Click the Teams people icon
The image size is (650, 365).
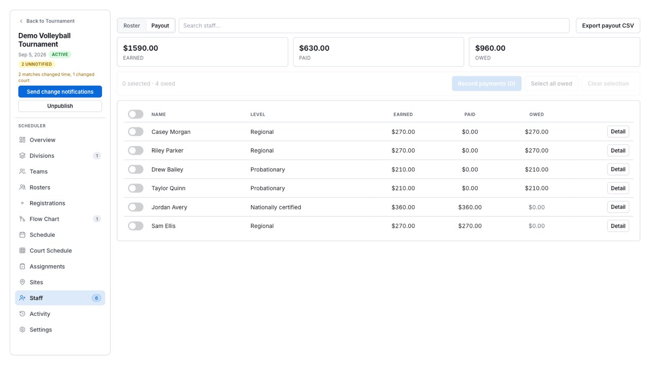pyautogui.click(x=22, y=171)
